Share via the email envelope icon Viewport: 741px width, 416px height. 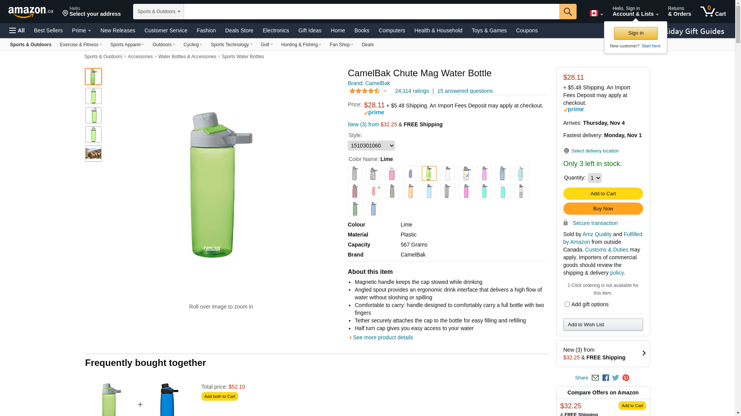595,378
